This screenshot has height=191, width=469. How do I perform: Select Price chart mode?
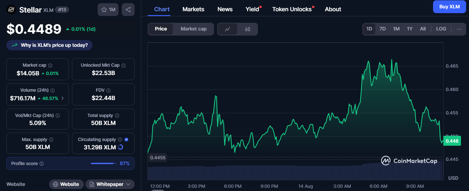click(x=161, y=29)
